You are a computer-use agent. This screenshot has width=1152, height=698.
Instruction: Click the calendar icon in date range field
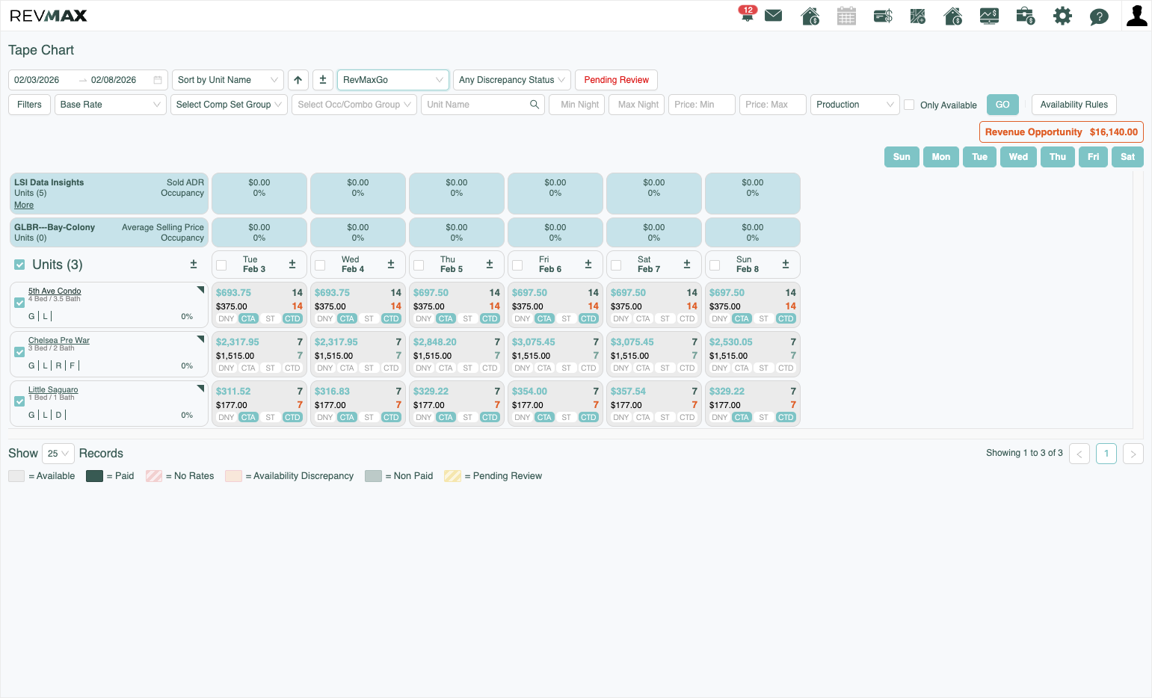(158, 80)
